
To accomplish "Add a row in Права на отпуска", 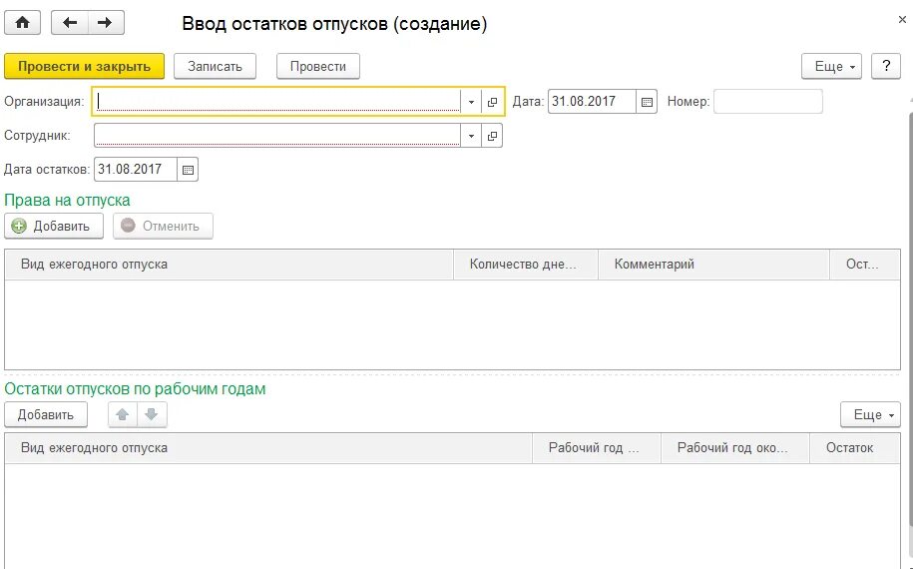I will [x=54, y=226].
